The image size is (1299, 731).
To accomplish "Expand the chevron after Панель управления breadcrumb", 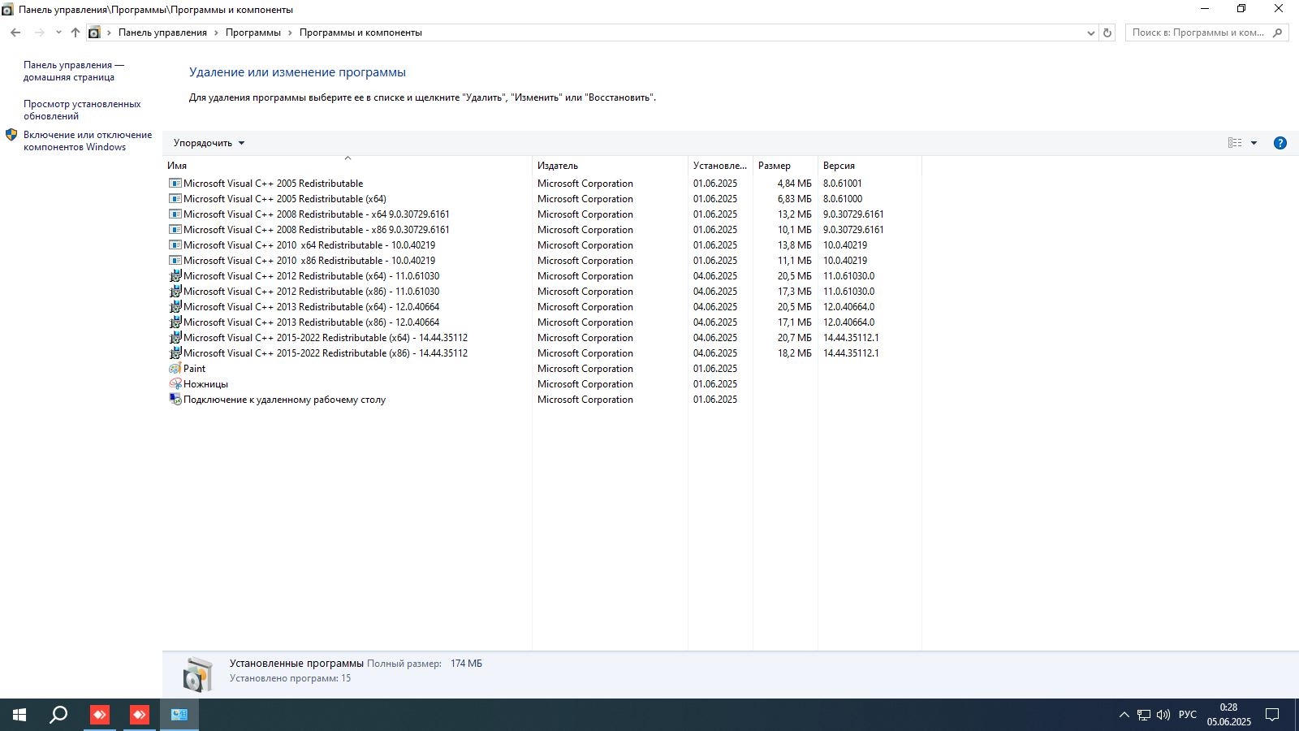I will [216, 32].
